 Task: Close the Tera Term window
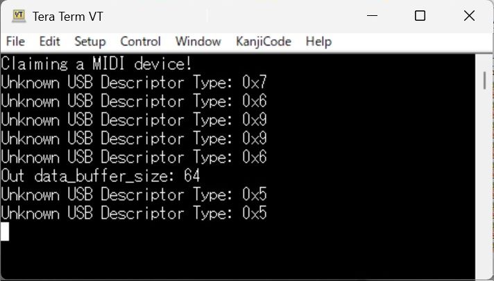(468, 15)
